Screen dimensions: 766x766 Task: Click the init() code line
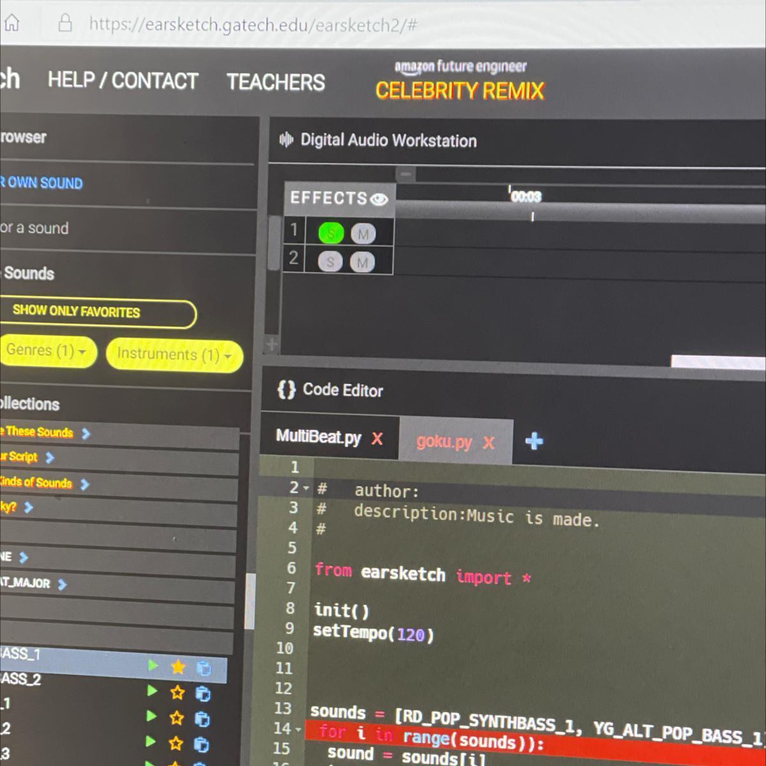click(342, 610)
